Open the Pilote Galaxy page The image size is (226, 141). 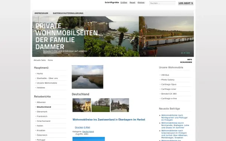(168, 80)
